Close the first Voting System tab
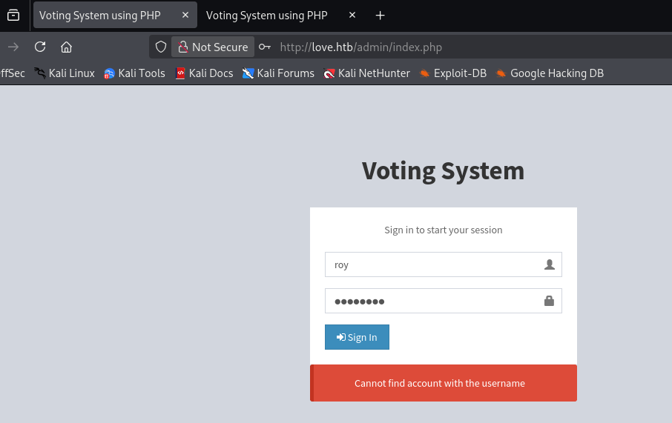 coord(185,15)
